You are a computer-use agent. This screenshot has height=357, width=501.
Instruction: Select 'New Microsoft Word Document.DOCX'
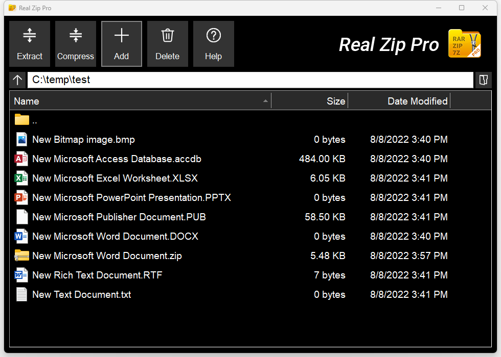click(116, 236)
